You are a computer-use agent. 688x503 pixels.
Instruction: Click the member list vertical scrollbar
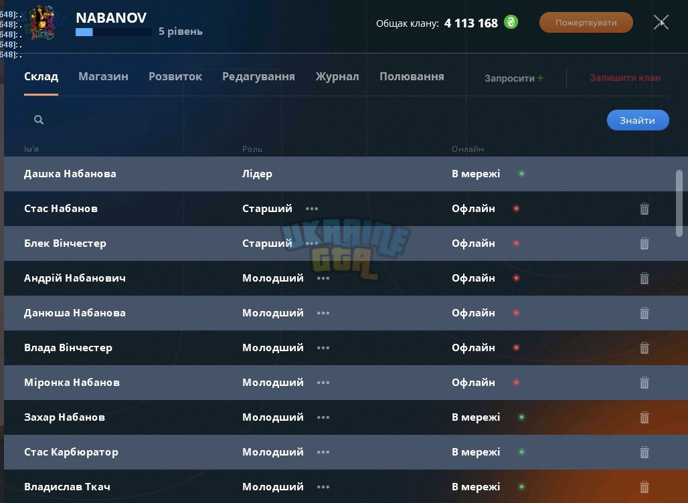(x=679, y=203)
